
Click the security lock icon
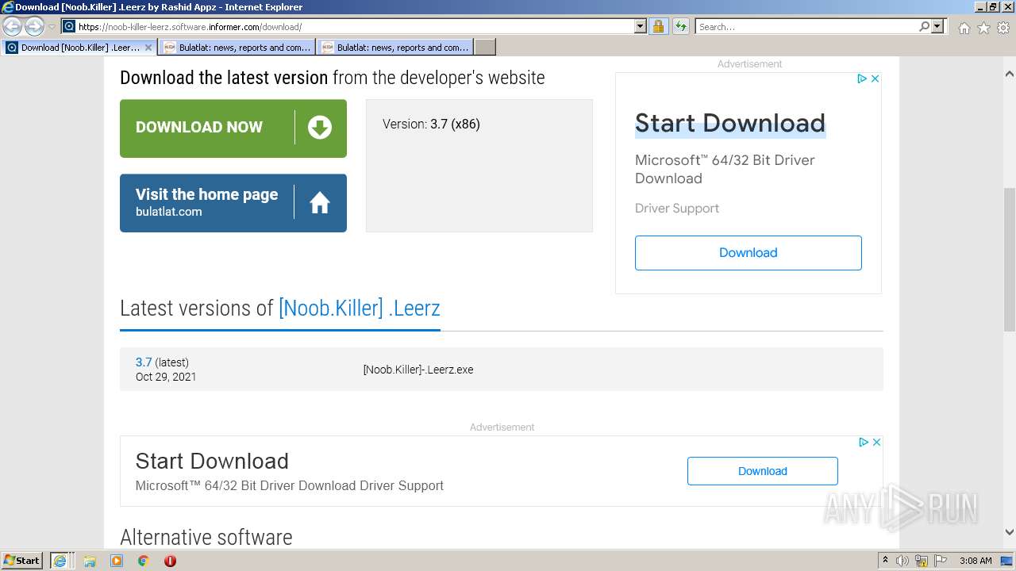pos(658,26)
